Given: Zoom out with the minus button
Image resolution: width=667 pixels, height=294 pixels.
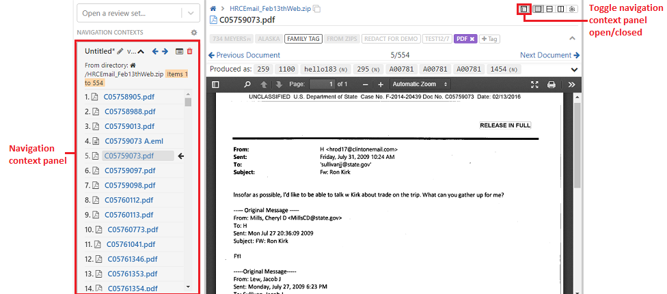Looking at the screenshot, I should [x=366, y=84].
